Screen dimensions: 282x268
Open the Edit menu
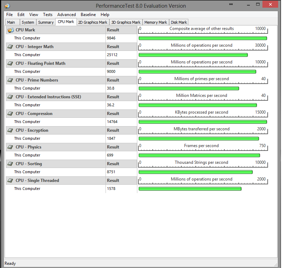click(21, 15)
